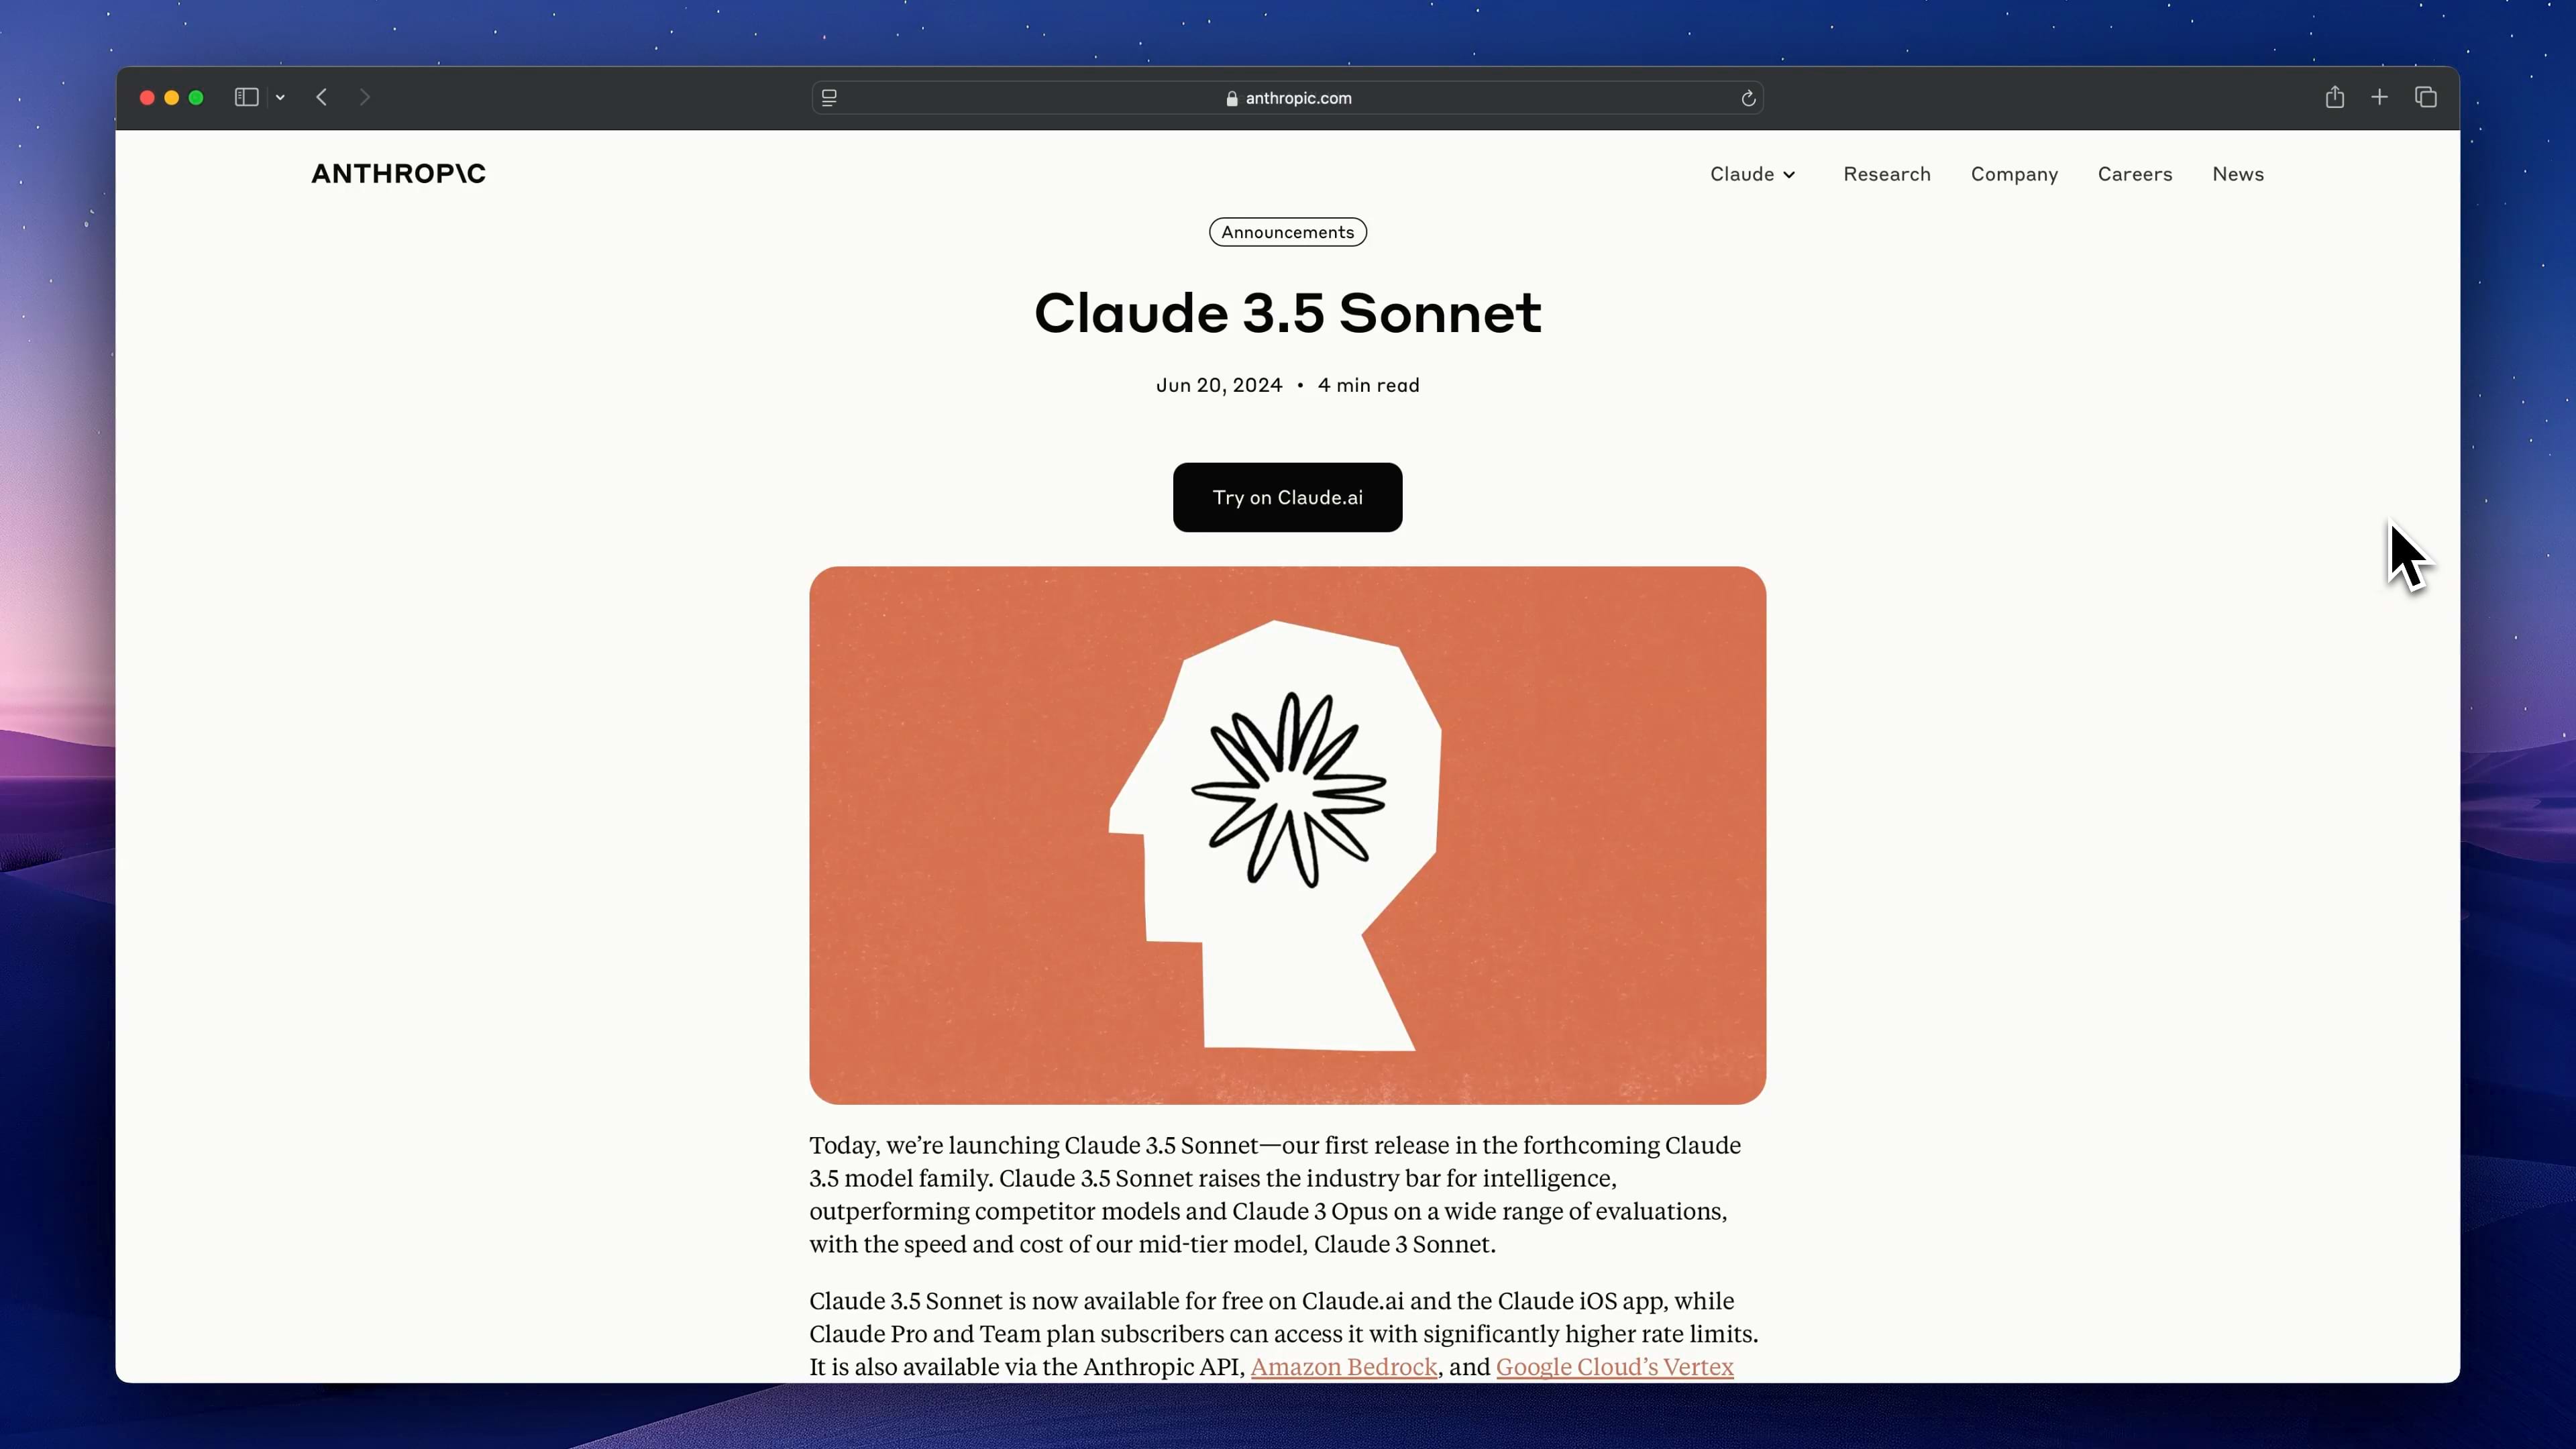Click the page reload icon in address bar
Viewport: 2576px width, 1449px height.
click(x=1748, y=97)
